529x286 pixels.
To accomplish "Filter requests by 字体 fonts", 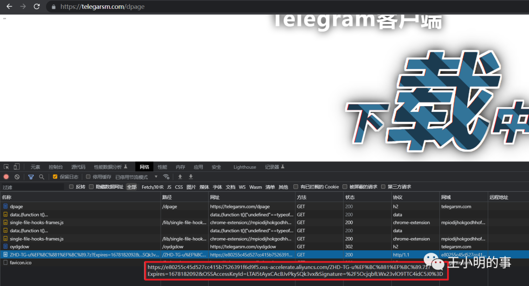I will click(x=217, y=187).
